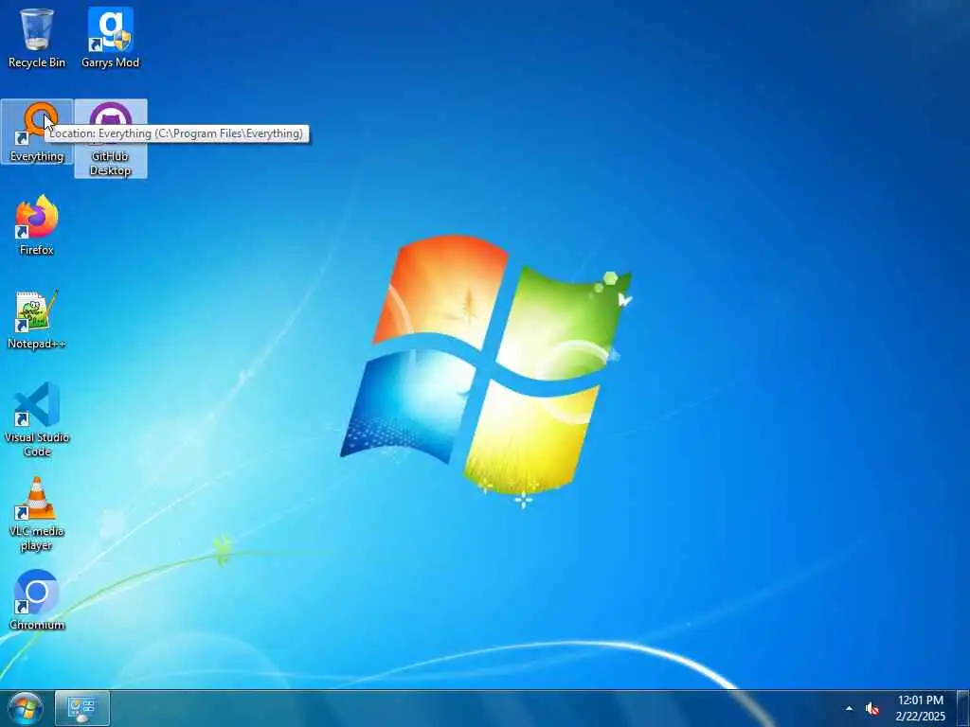Open the Control Panel taskbar button

click(x=82, y=708)
